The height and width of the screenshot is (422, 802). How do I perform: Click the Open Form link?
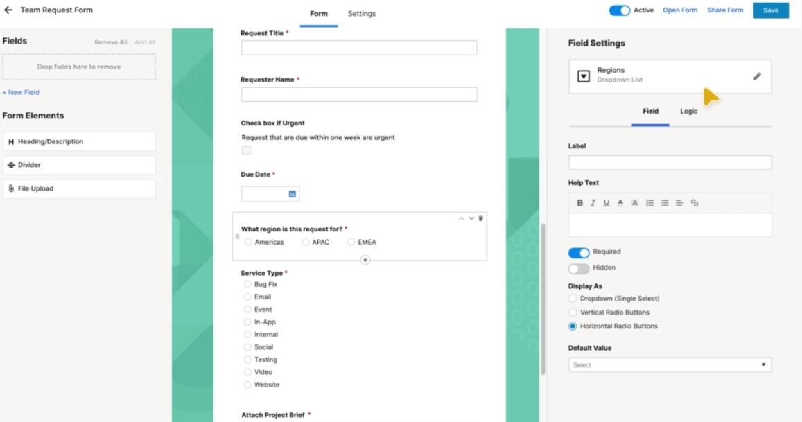coord(680,10)
